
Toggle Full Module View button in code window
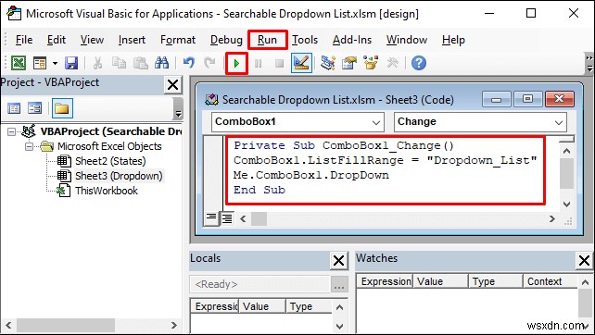click(x=227, y=218)
